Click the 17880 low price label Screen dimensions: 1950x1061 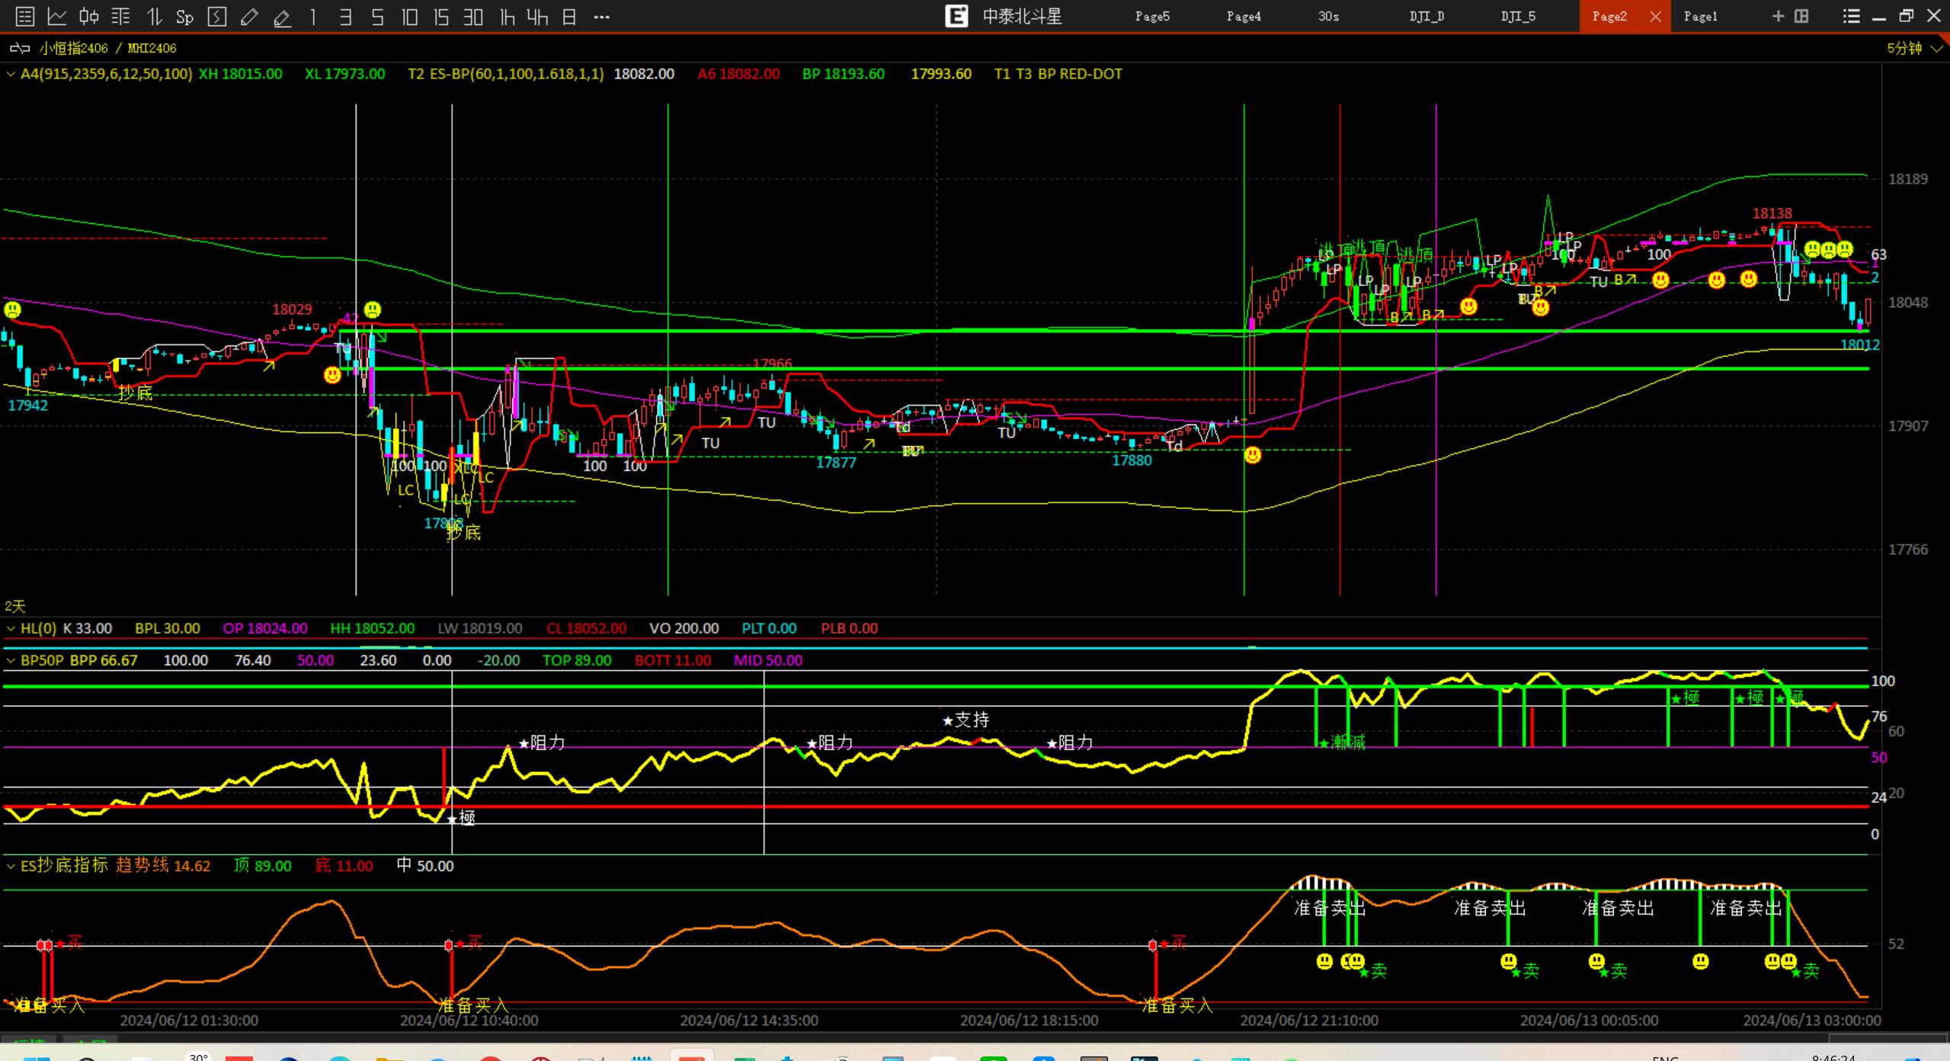pyautogui.click(x=1132, y=460)
